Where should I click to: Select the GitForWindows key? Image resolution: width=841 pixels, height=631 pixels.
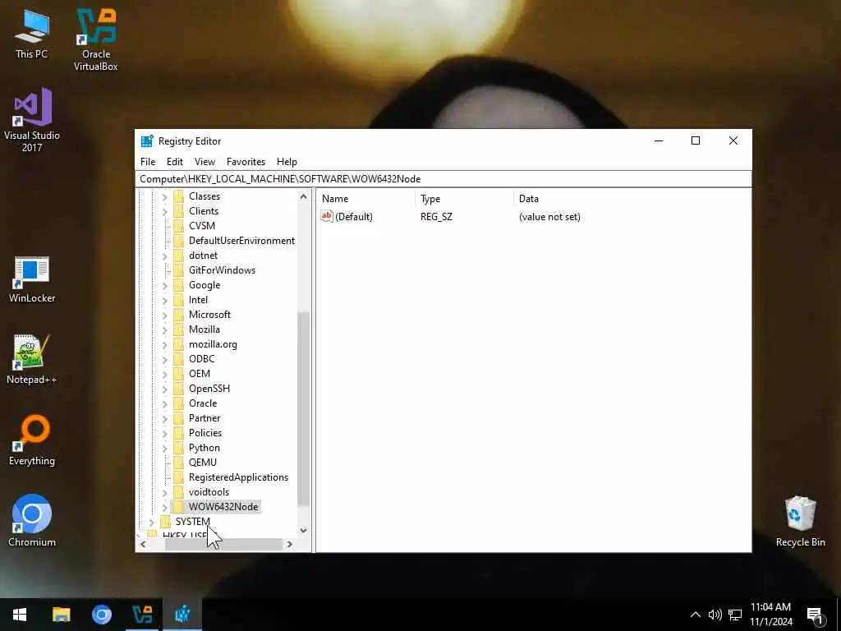[222, 269]
